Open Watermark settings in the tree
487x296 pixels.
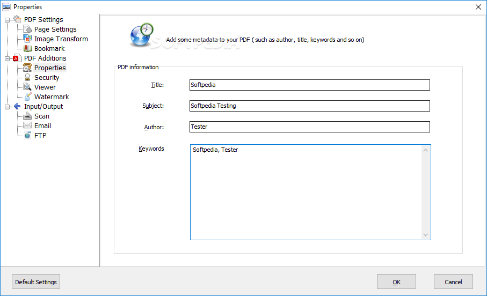(x=52, y=97)
